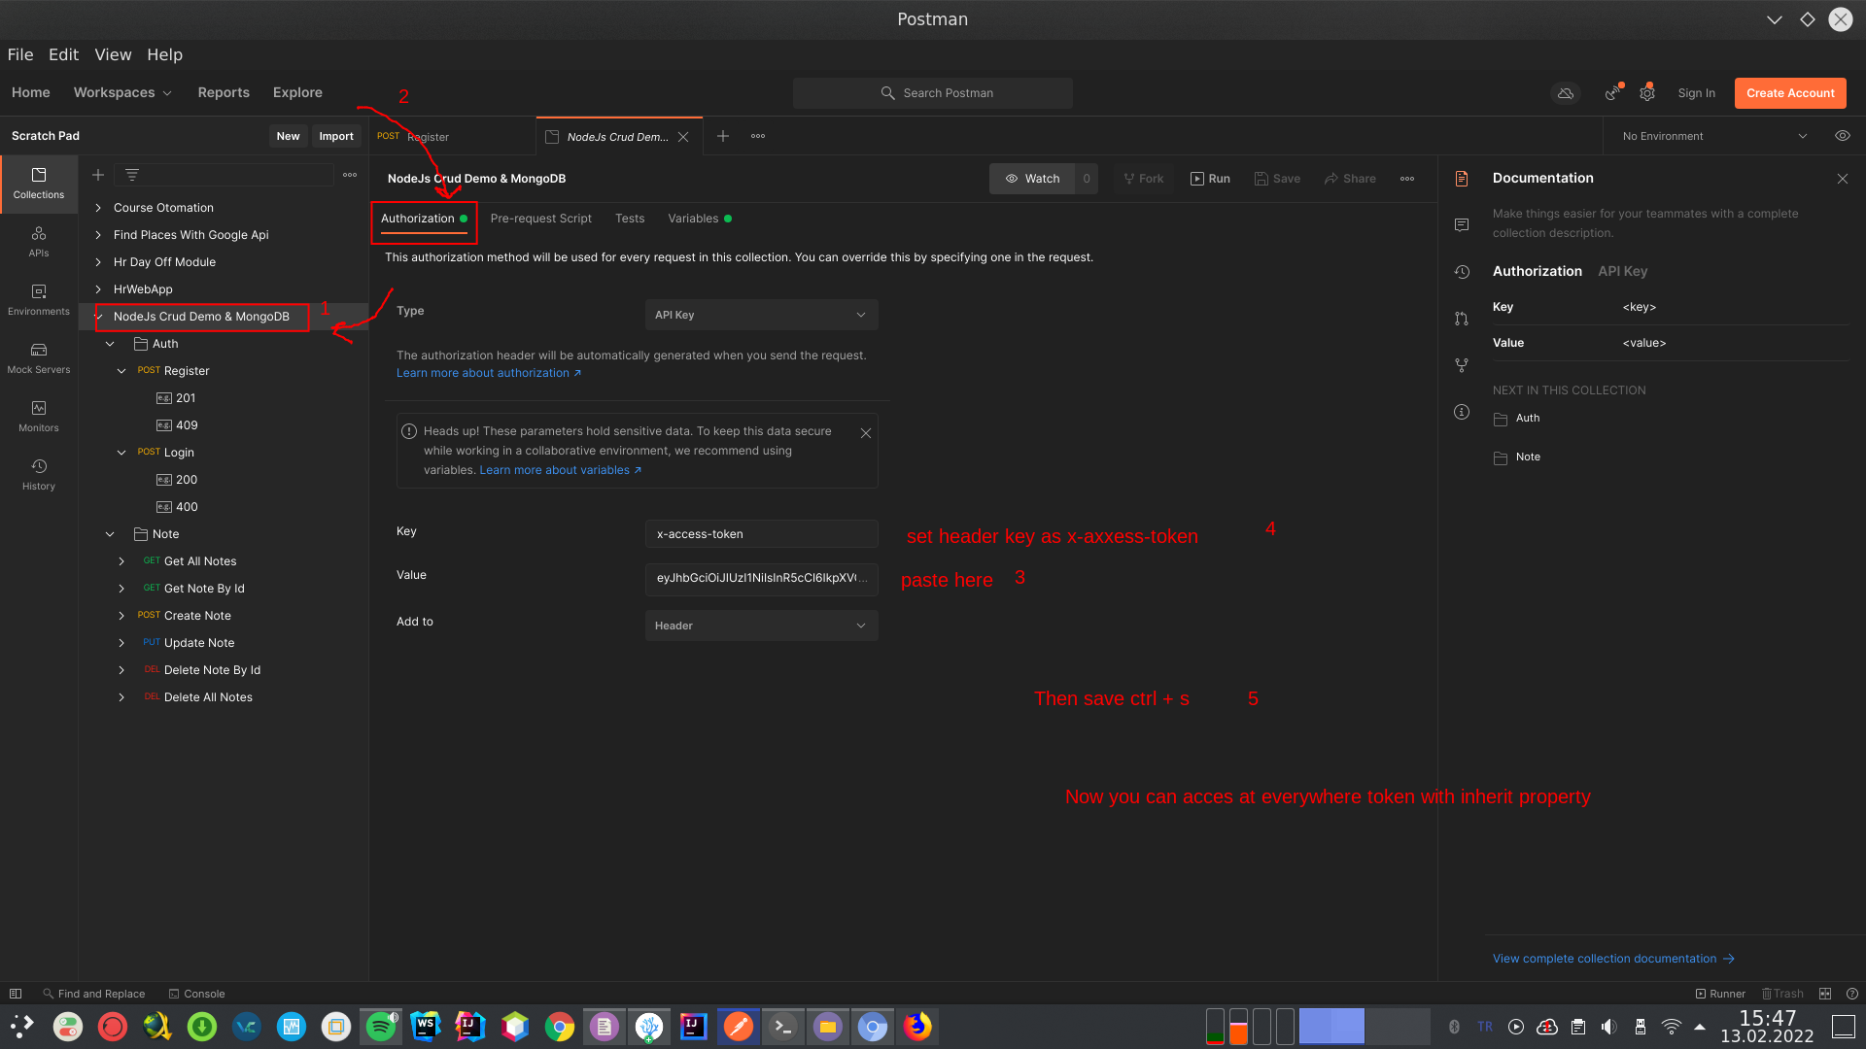Open the Monitors sidebar panel
1866x1049 pixels.
39,415
